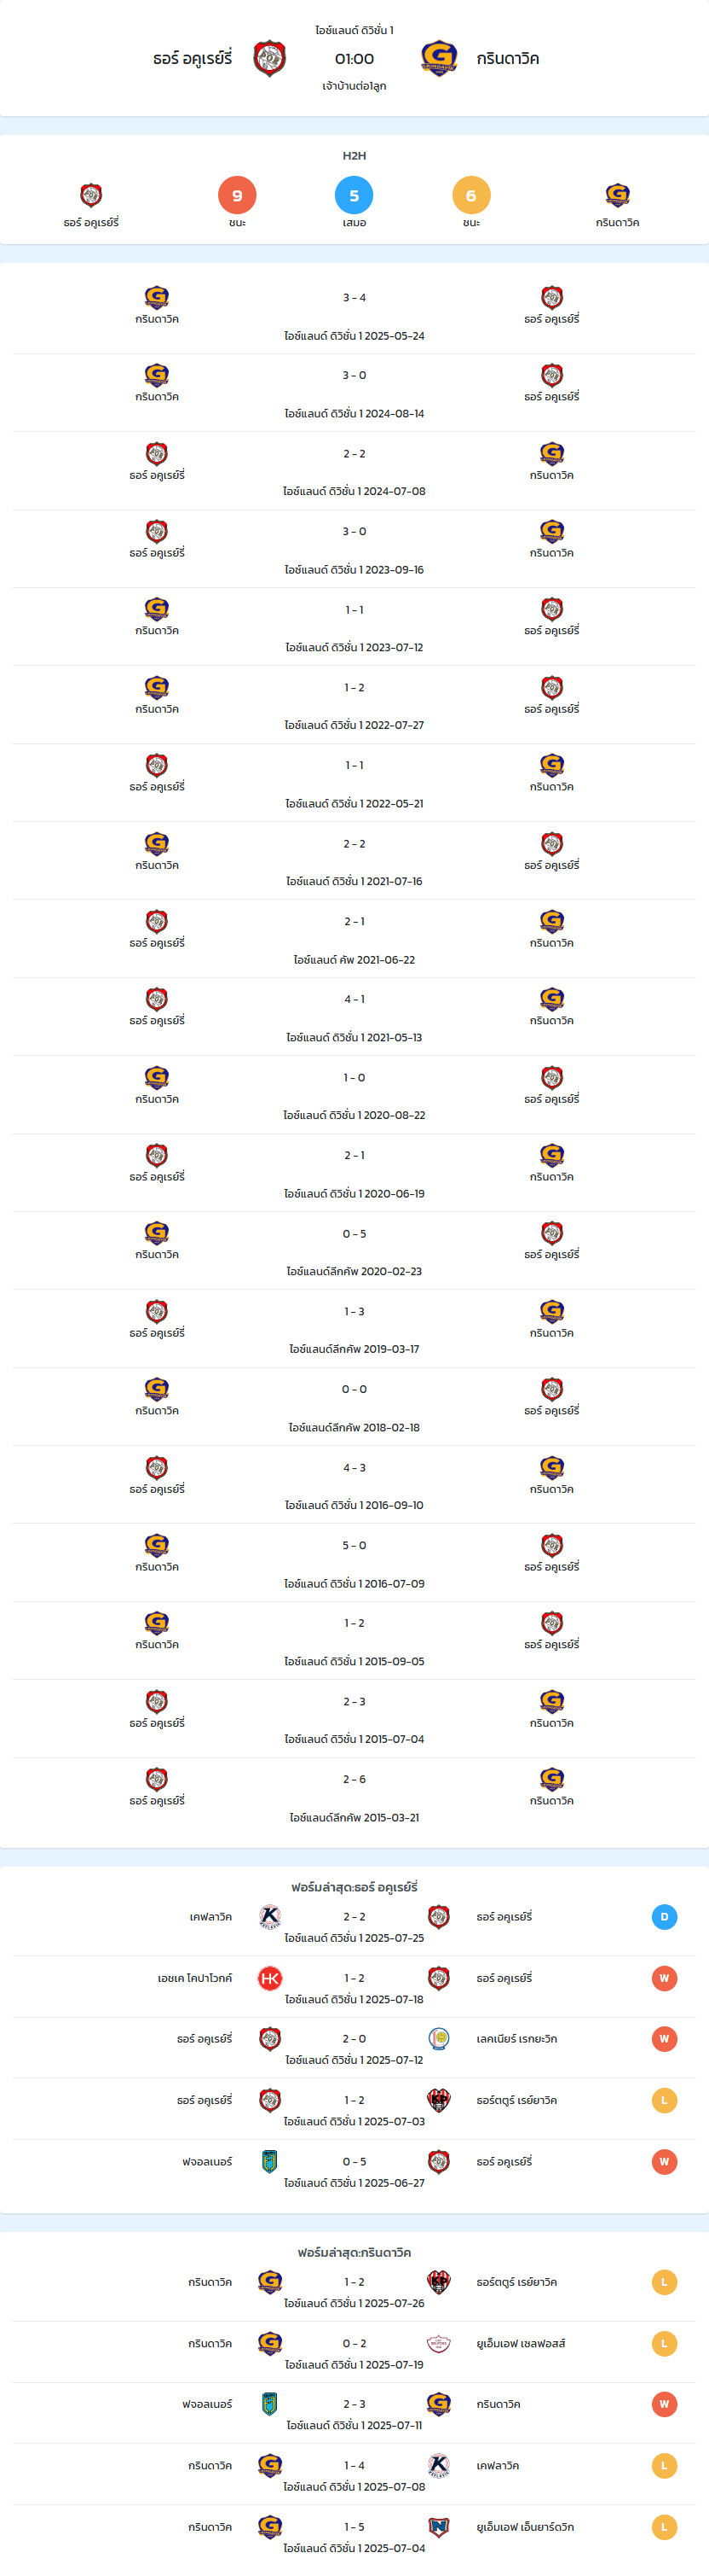Image resolution: width=709 pixels, height=2576 pixels.
Task: Click the กรินดาวิค logo in the match header
Action: [x=438, y=59]
